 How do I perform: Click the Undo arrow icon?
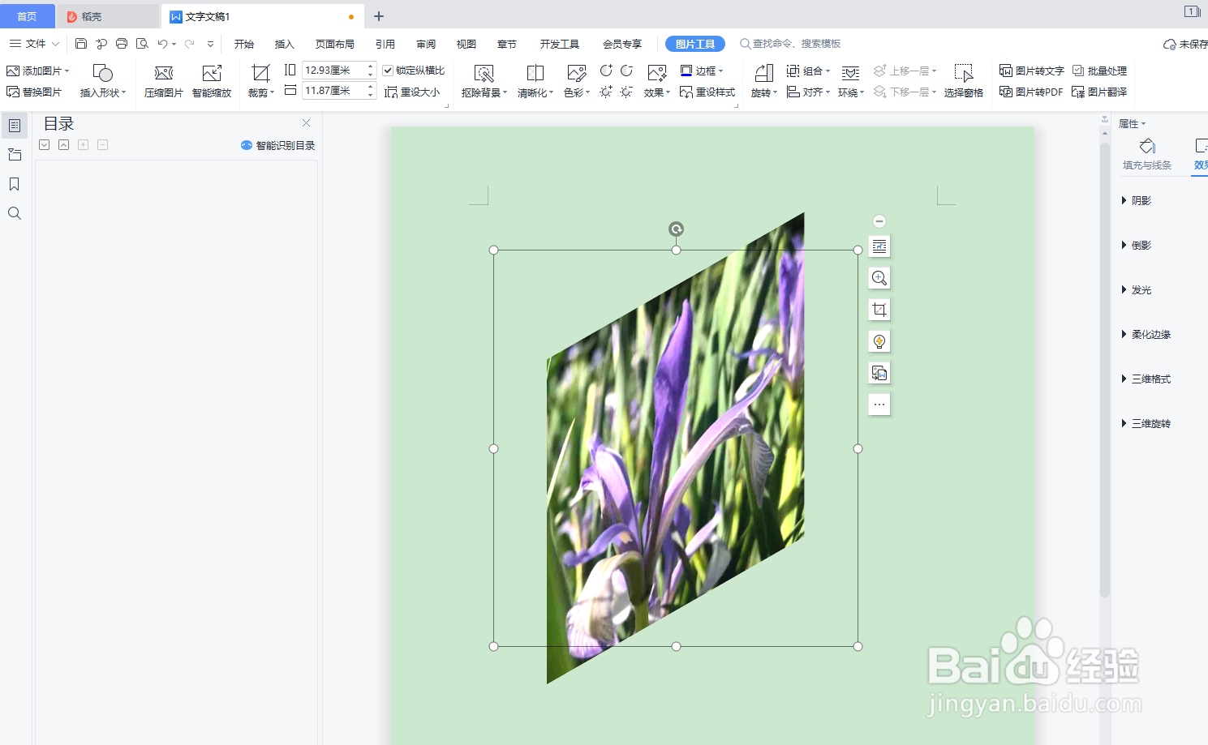coord(163,44)
